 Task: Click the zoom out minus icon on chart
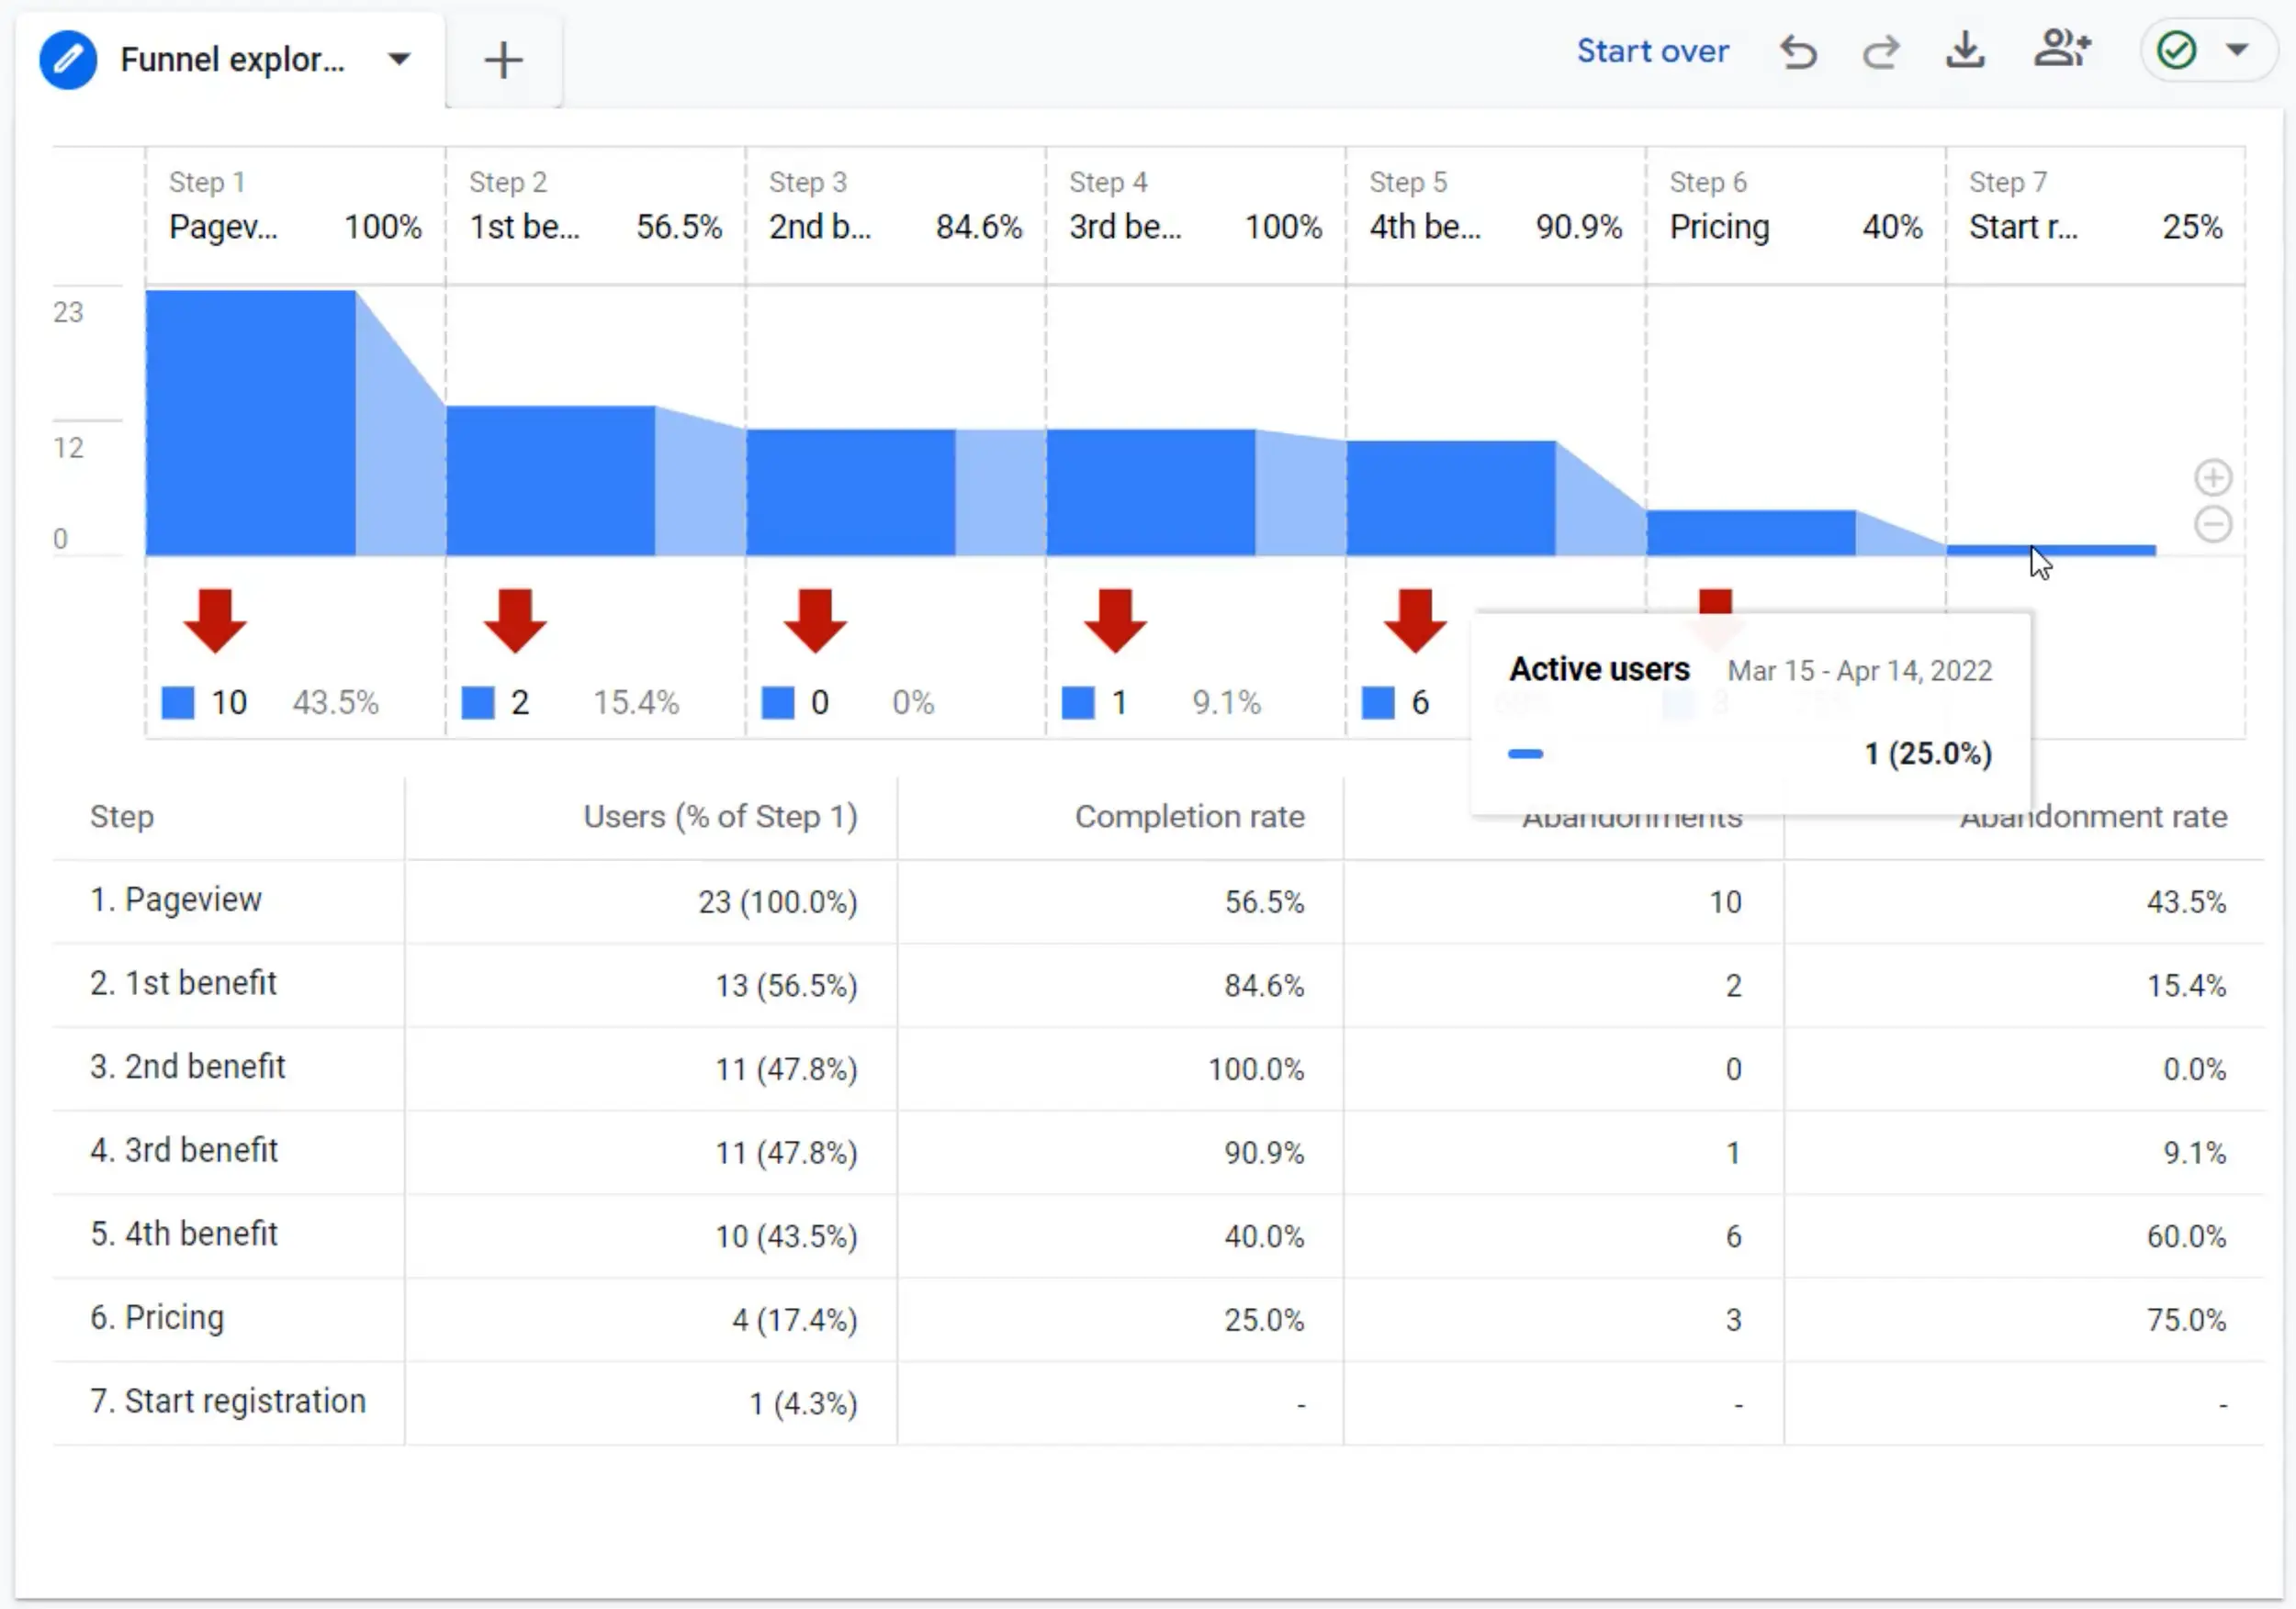[x=2213, y=525]
